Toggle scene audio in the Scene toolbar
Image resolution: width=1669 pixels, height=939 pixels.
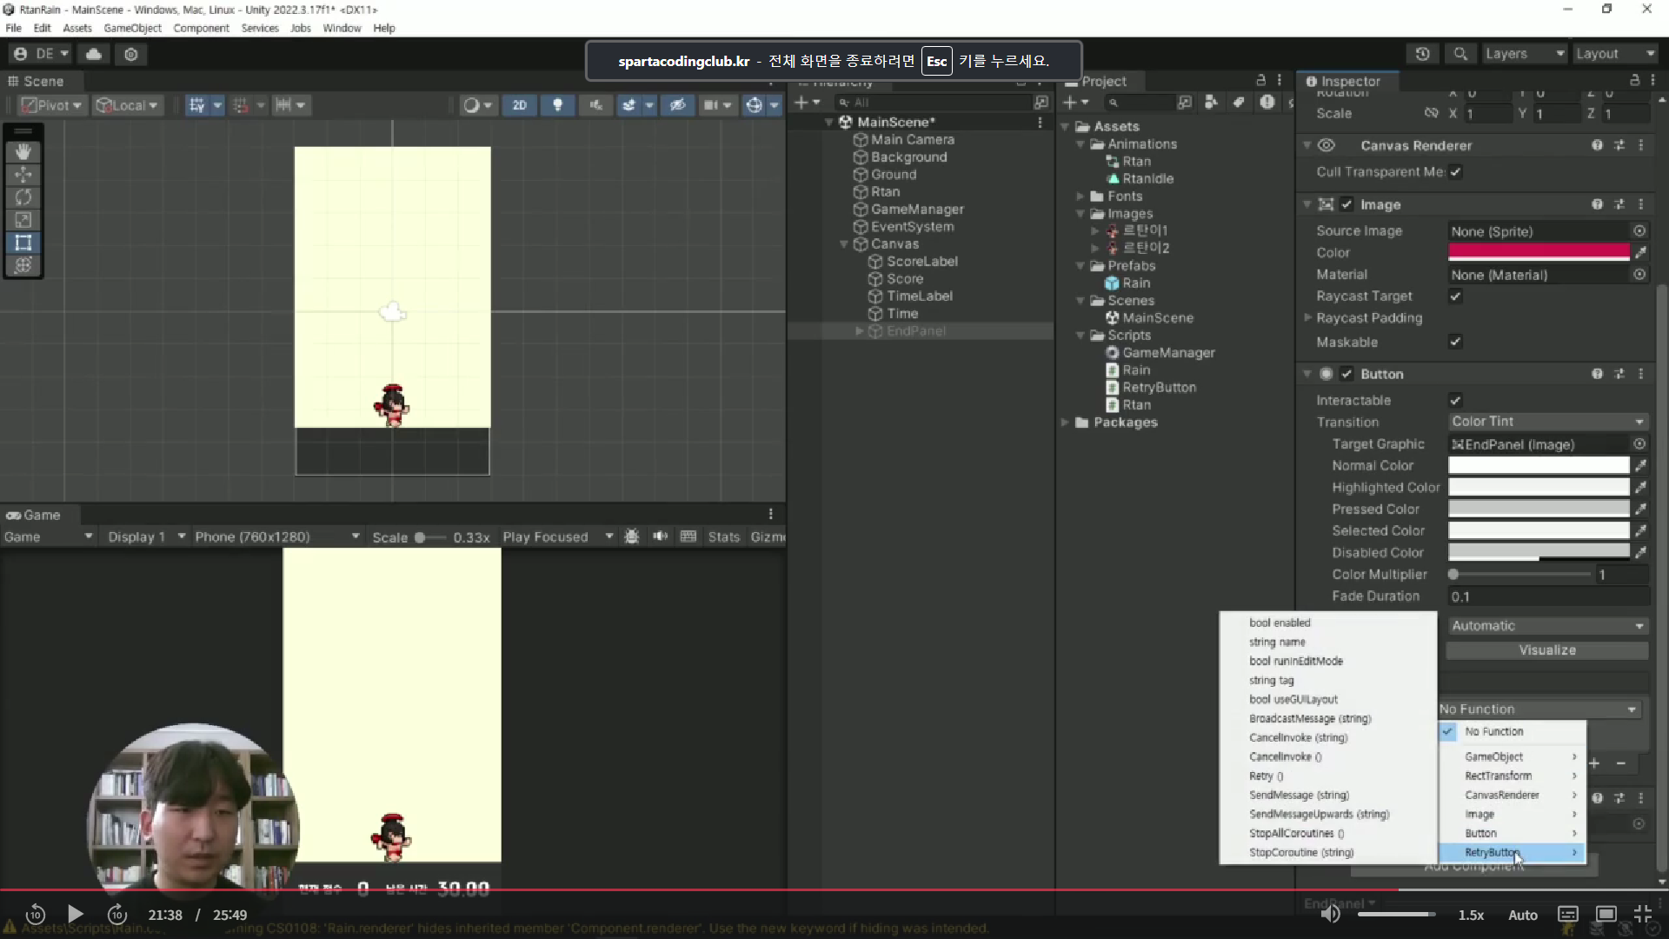tap(595, 105)
